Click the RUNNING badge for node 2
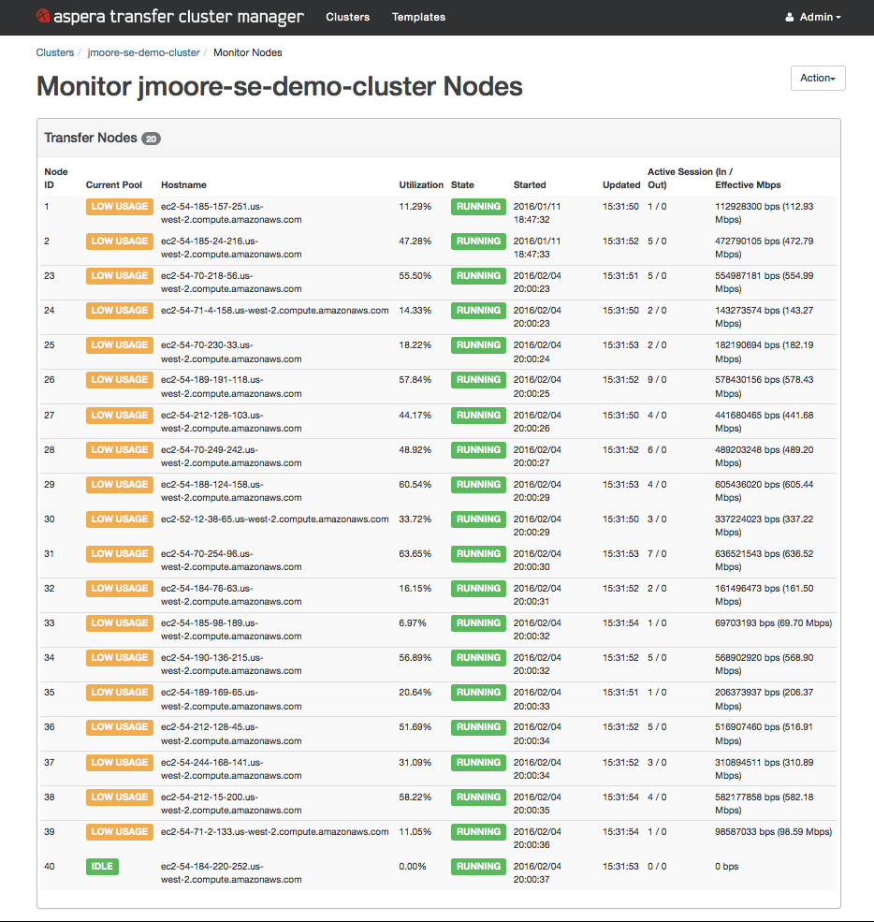 pos(478,241)
